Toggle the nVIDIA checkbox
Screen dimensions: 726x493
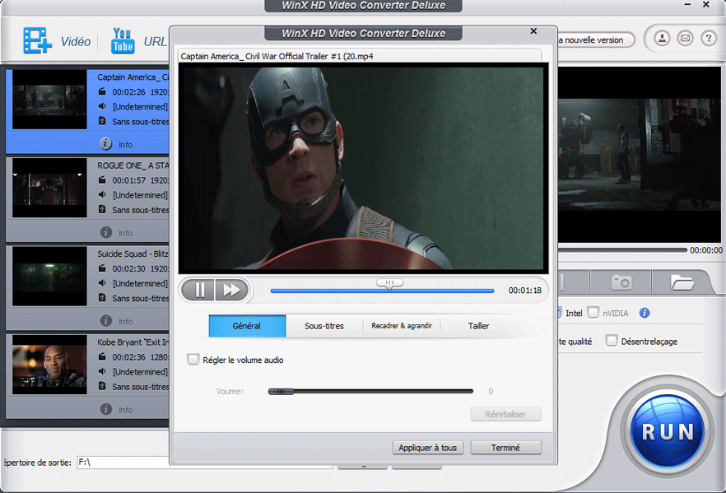tap(593, 312)
